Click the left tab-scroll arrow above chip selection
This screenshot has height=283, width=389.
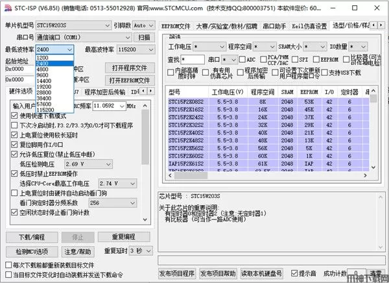[x=374, y=25]
